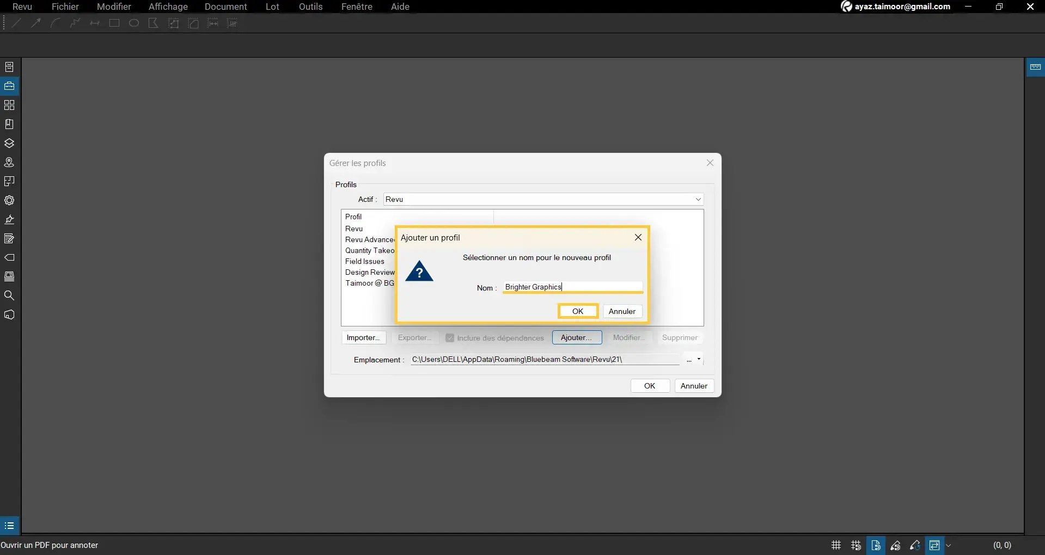1045x555 pixels.
Task: Select the Ellipse markup tool
Action: click(134, 23)
